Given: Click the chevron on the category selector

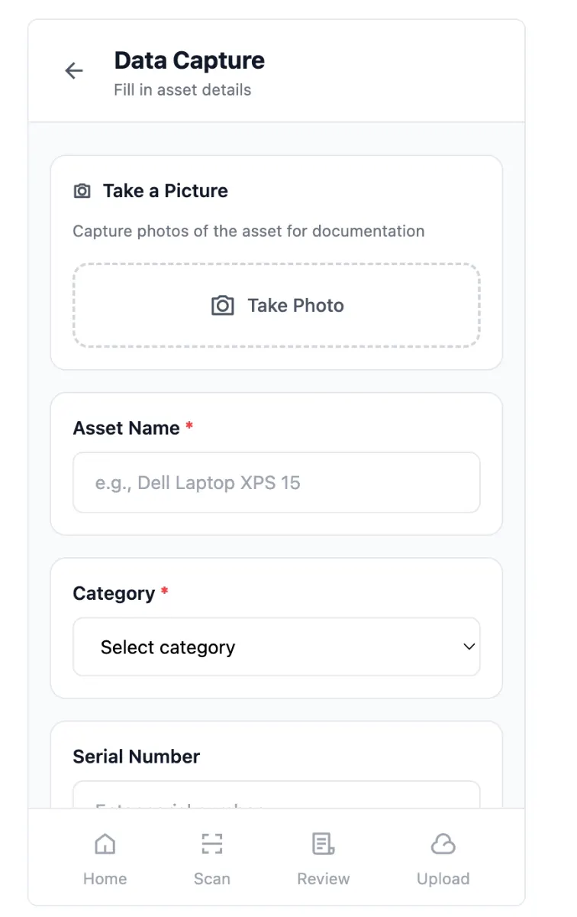Looking at the screenshot, I should click(x=469, y=646).
